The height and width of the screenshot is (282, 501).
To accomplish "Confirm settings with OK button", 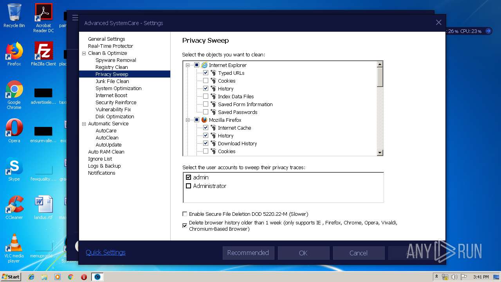I will coord(303,253).
